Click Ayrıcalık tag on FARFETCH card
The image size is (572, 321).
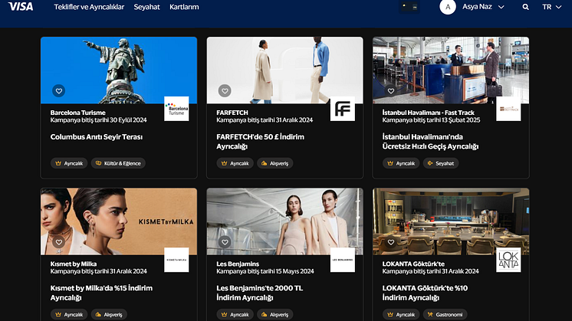point(235,163)
